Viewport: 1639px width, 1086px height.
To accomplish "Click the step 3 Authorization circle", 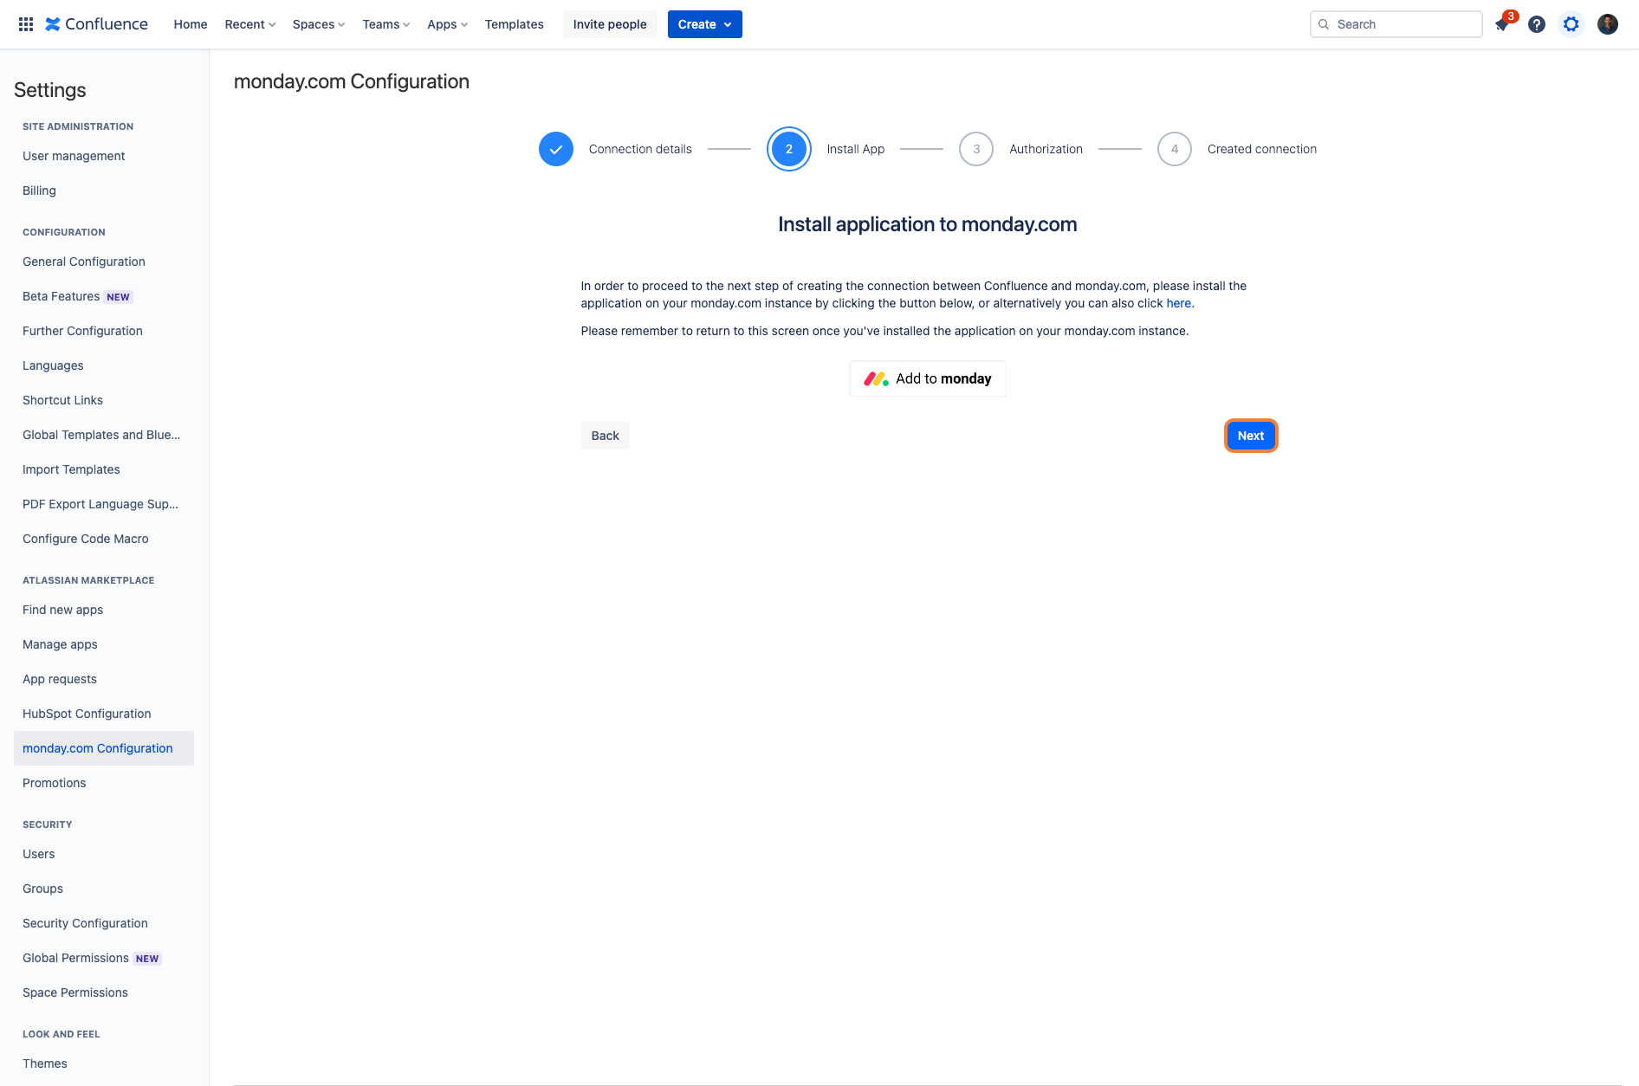I will [976, 149].
